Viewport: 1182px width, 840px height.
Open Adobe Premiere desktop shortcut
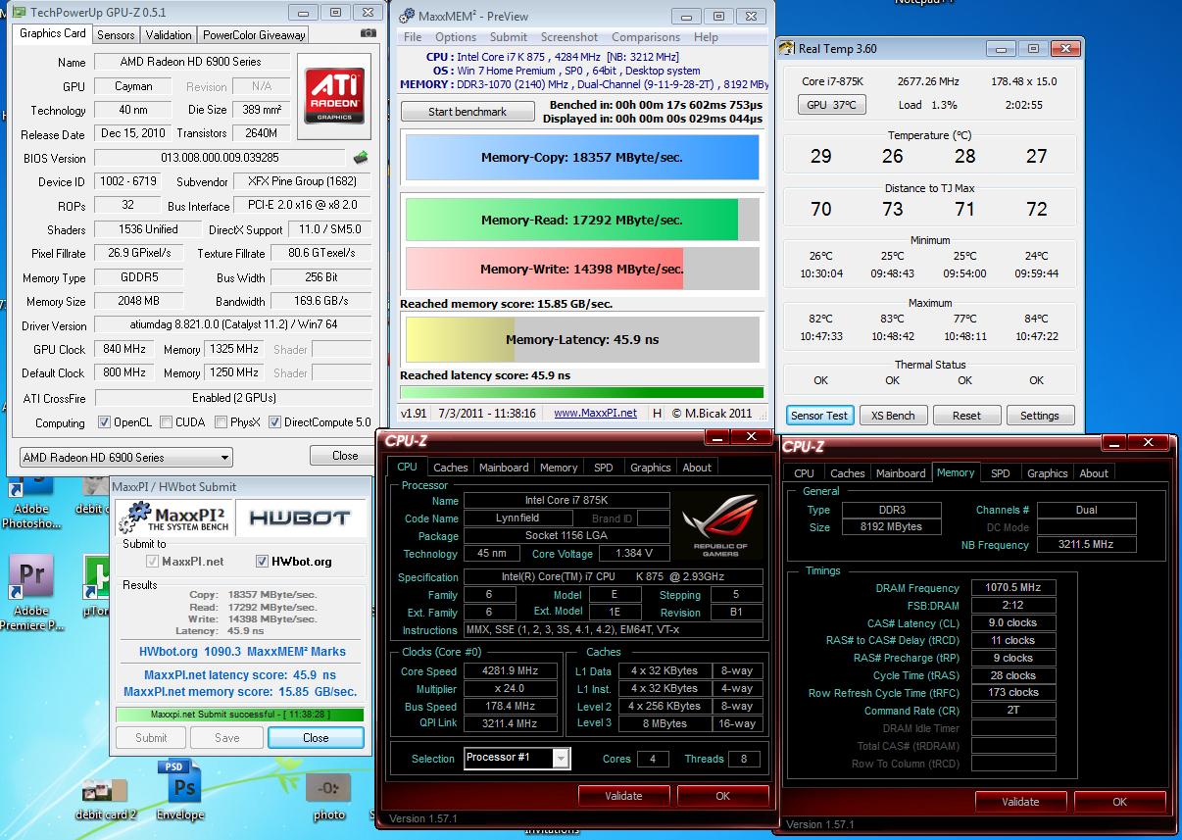(x=31, y=593)
